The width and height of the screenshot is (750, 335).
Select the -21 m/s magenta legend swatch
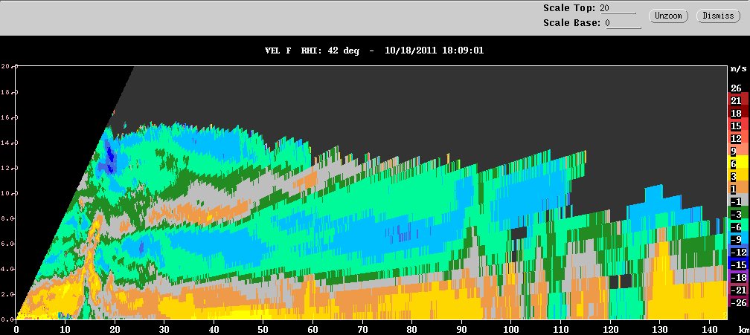click(739, 290)
